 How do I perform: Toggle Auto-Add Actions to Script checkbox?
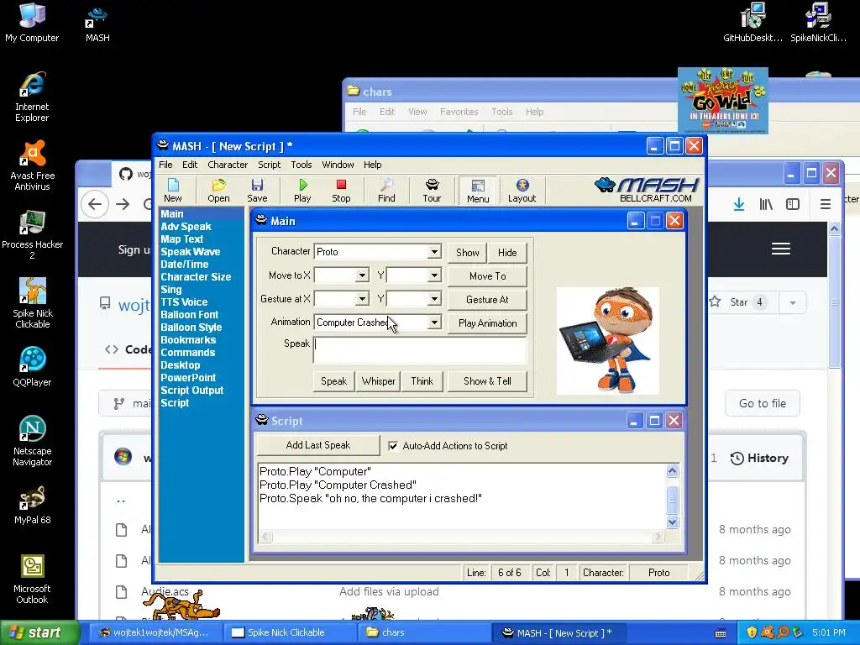click(393, 446)
